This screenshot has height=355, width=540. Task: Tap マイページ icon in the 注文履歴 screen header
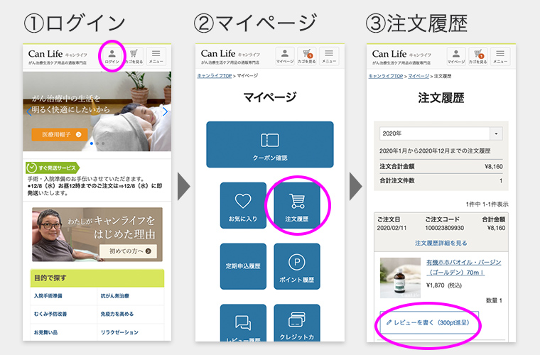(456, 56)
